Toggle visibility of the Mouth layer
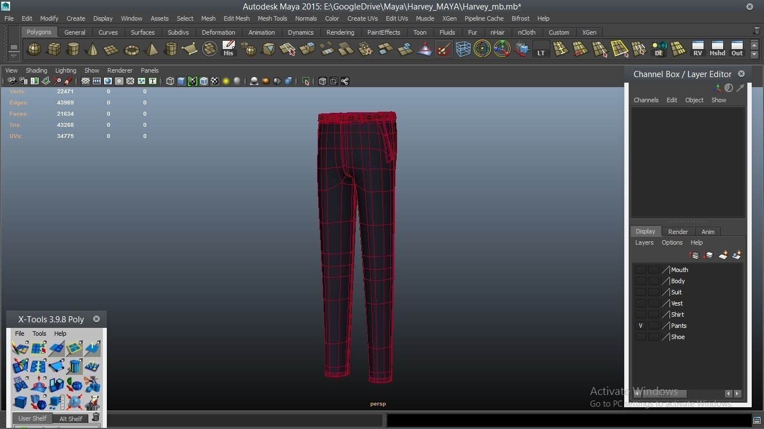 (x=641, y=270)
